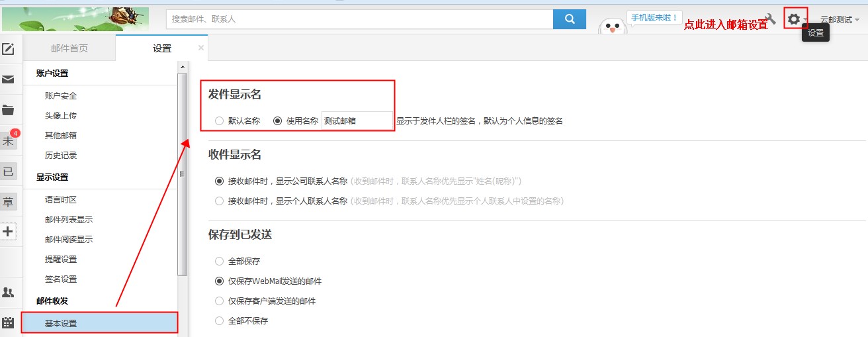Open unread mail icon with badge 4
The height and width of the screenshot is (337, 868).
click(9, 140)
